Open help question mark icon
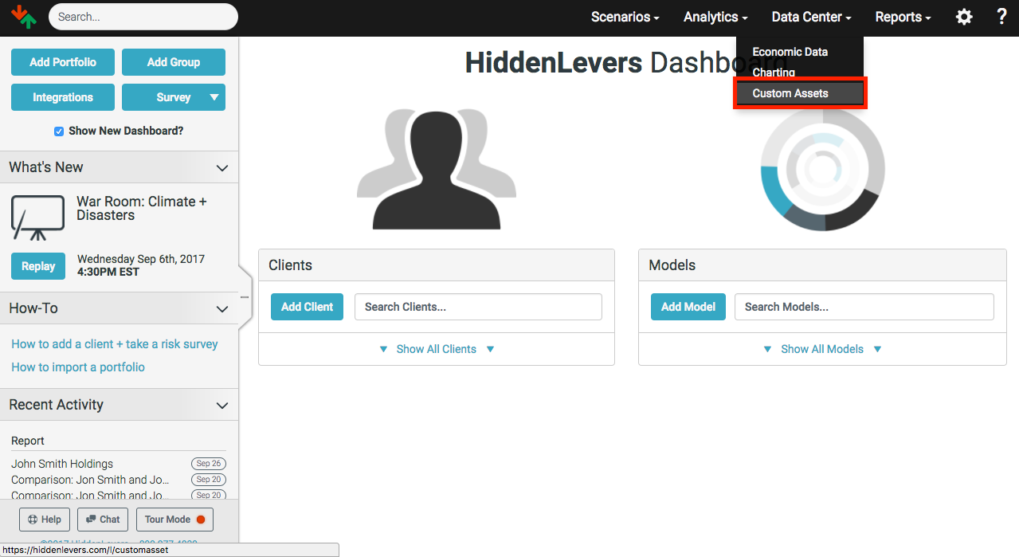This screenshot has width=1019, height=557. [x=1001, y=17]
